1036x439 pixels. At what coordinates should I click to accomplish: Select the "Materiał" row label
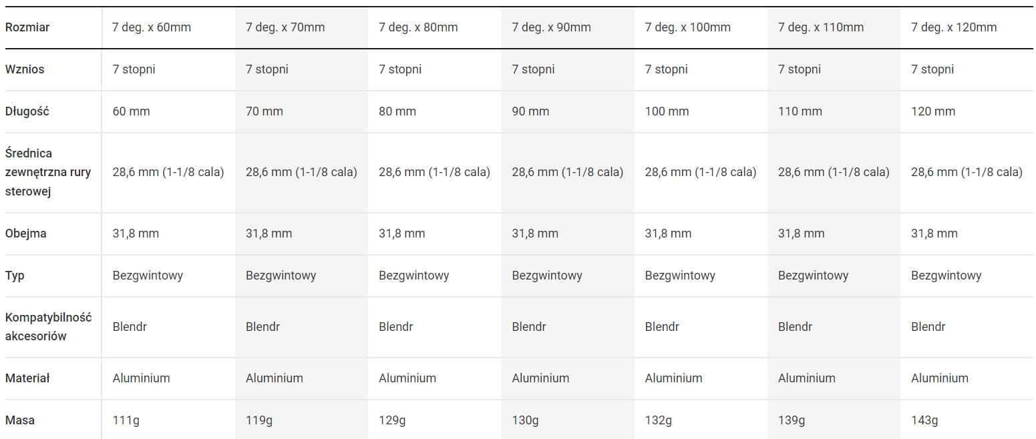[29, 378]
